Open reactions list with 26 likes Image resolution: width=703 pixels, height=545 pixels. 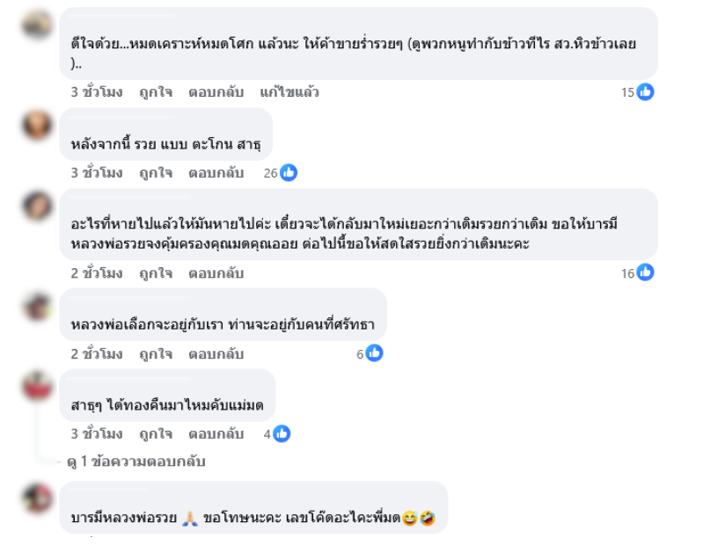click(x=288, y=173)
